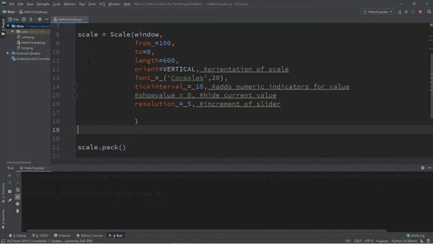Open the View menu
The width and height of the screenshot is (433, 244).
(x=30, y=4)
